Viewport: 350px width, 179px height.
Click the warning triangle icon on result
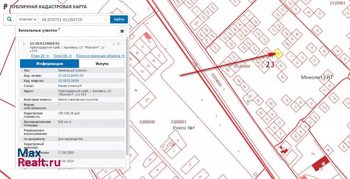click(x=113, y=44)
